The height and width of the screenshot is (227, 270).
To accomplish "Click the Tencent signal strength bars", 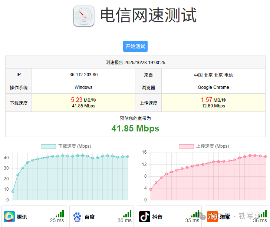I will point(60,214).
